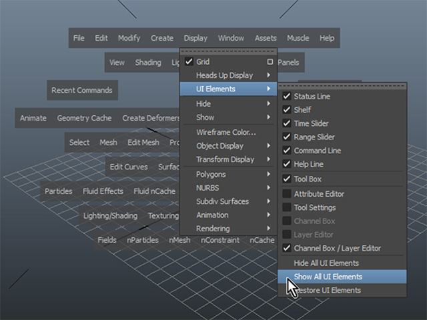Open the Shading panel menu
Image resolution: width=427 pixels, height=320 pixels.
tap(148, 63)
